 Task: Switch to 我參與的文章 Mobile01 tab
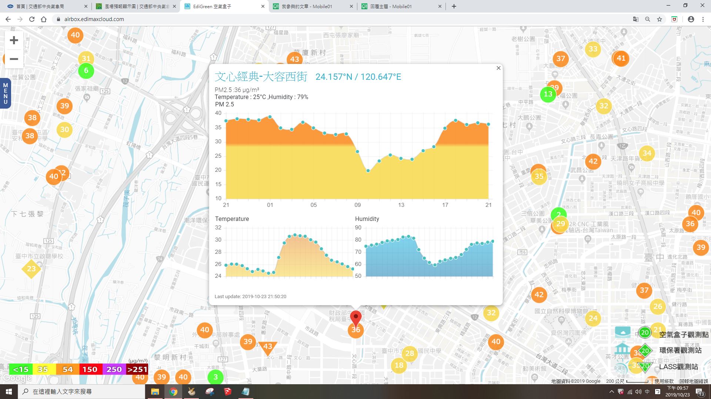313,6
